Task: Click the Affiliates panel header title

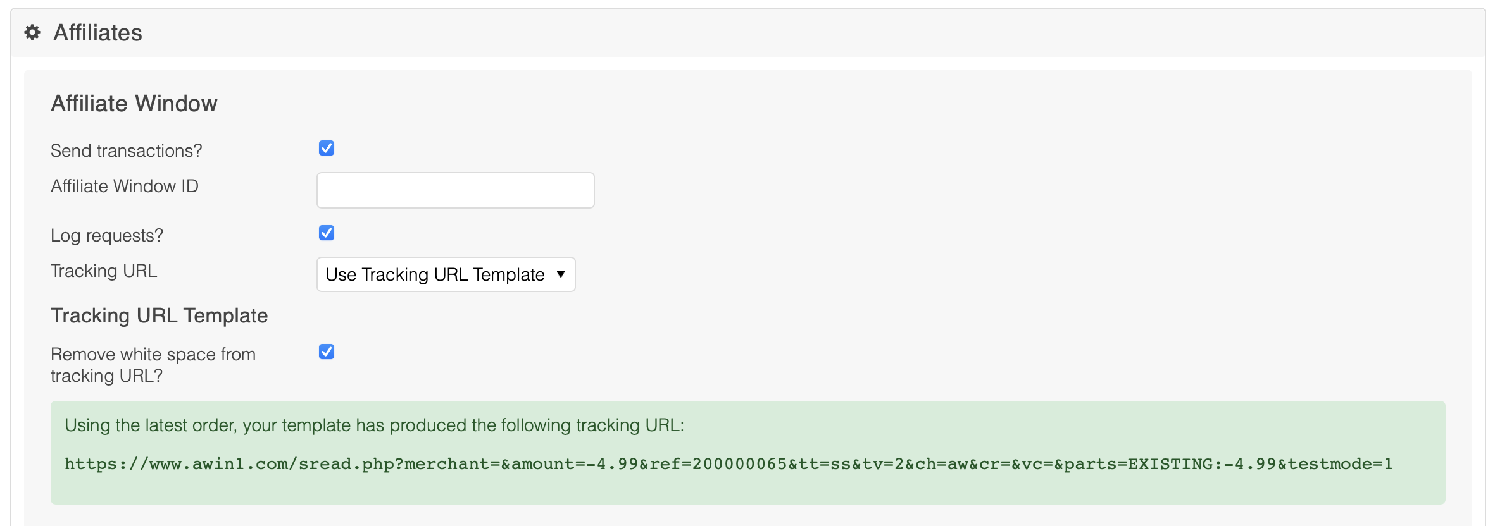Action: pos(97,33)
